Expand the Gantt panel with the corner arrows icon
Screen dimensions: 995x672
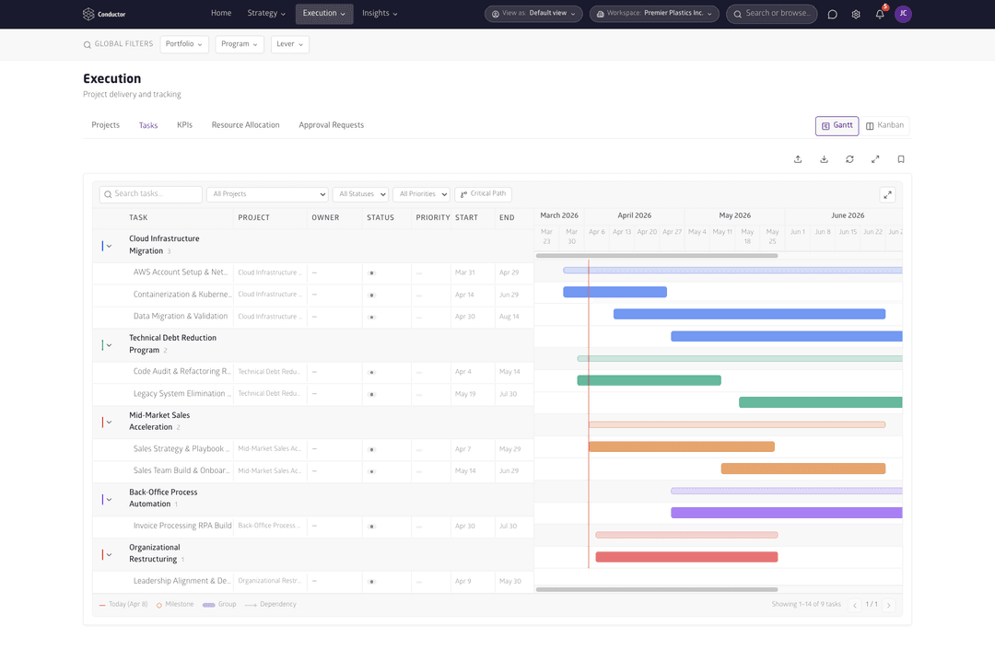tap(887, 194)
